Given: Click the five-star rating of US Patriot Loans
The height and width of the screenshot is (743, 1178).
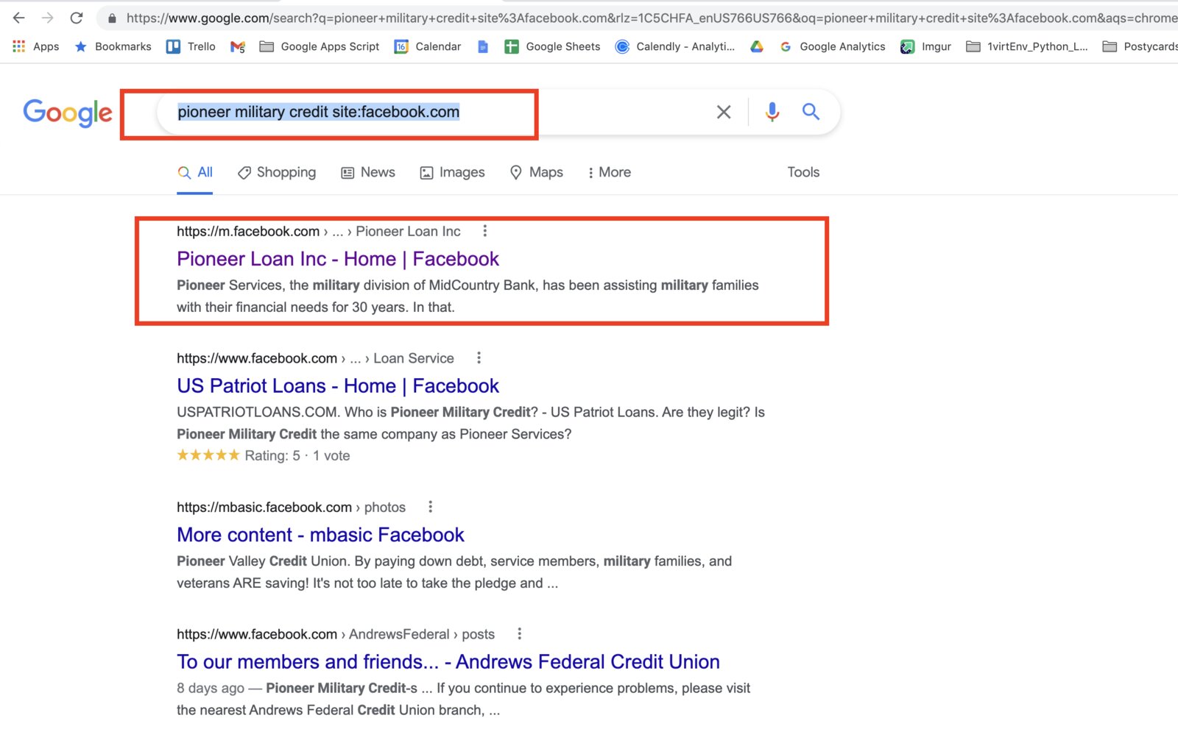Looking at the screenshot, I should click(208, 455).
